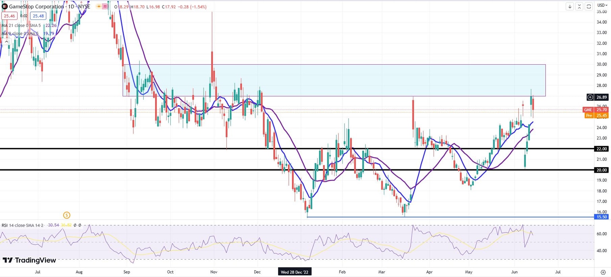Screen dimensions: 611x277
Task: Click the plus icon beside price 26.89
Action: pyautogui.click(x=590, y=97)
